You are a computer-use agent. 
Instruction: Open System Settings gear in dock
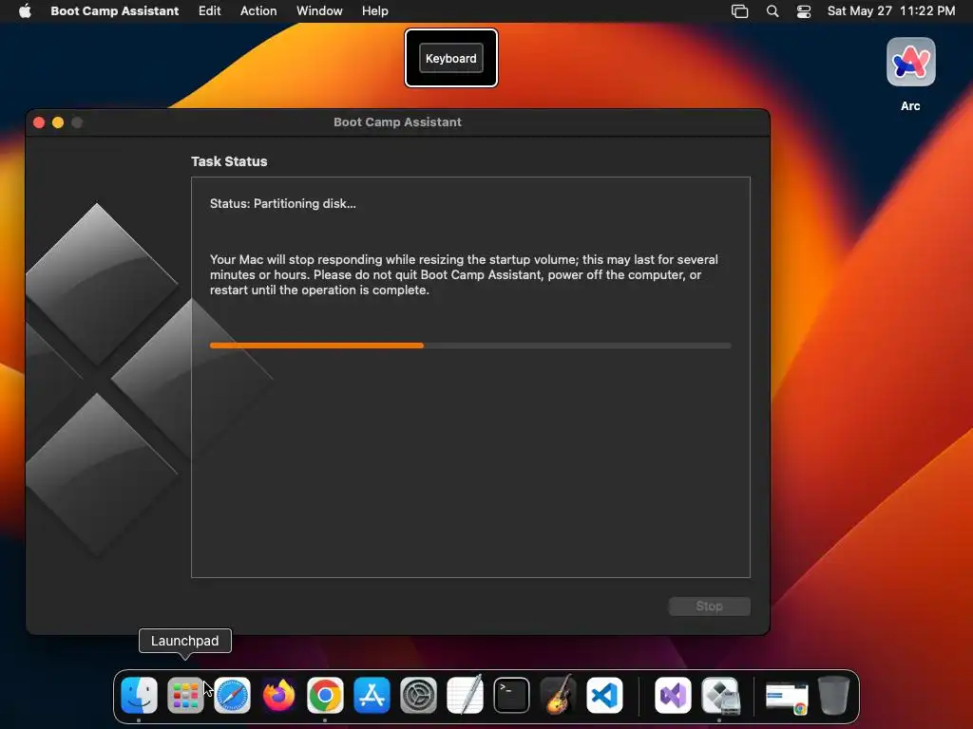click(x=418, y=696)
